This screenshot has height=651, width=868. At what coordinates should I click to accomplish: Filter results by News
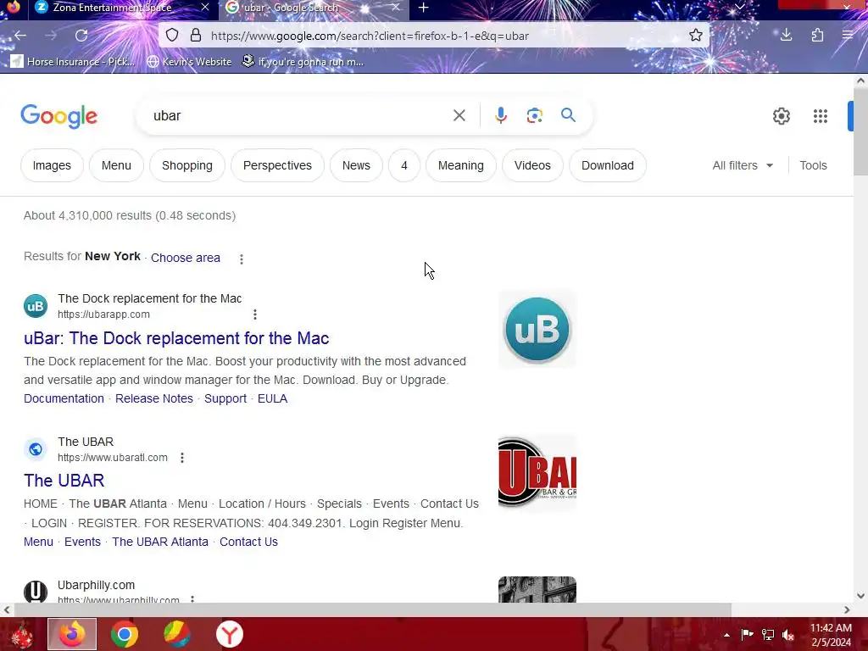point(356,165)
